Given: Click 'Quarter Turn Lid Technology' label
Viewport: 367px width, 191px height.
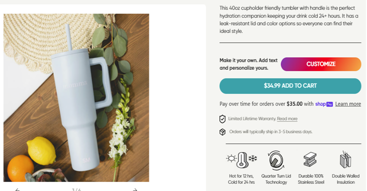Looking at the screenshot, I should [276, 179].
